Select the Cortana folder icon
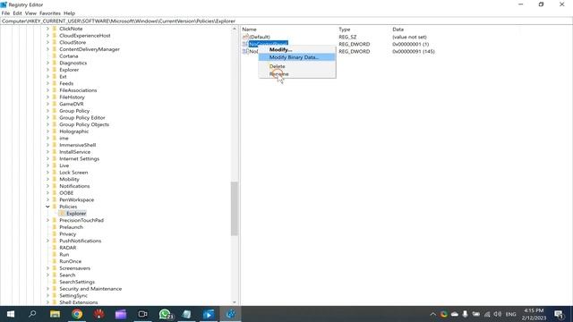This screenshot has height=322, width=573. [x=55, y=55]
